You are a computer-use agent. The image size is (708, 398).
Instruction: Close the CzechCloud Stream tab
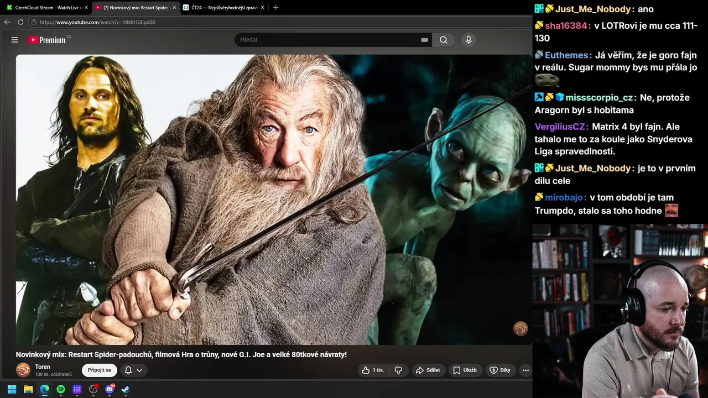[x=86, y=7]
